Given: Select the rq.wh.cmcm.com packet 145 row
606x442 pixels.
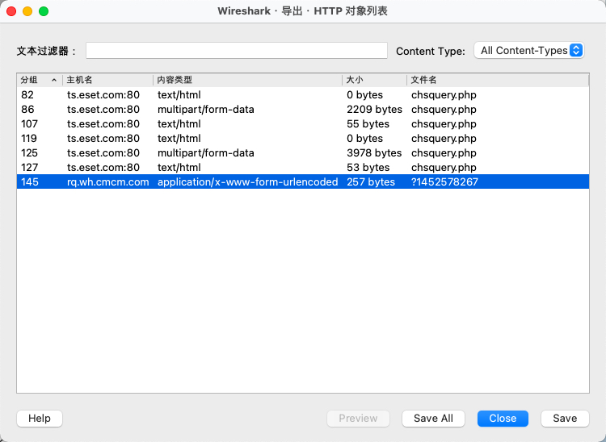Looking at the screenshot, I should coord(242,182).
